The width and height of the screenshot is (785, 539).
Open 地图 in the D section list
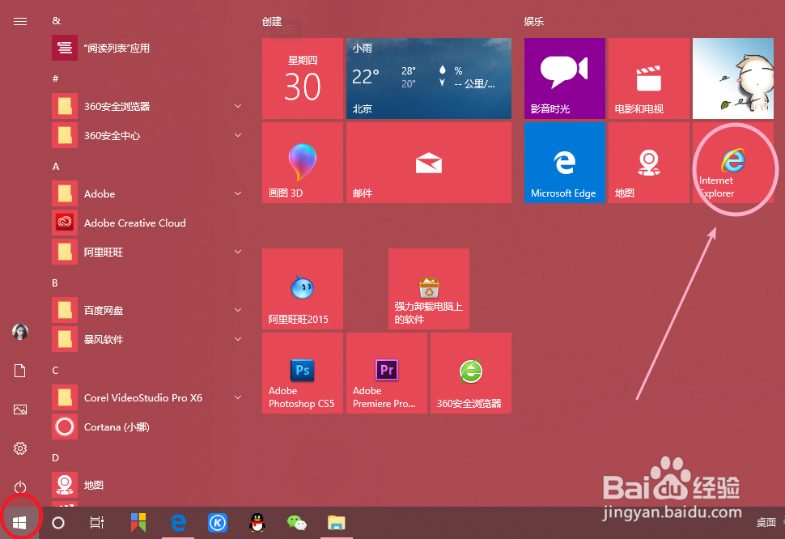[x=149, y=485]
